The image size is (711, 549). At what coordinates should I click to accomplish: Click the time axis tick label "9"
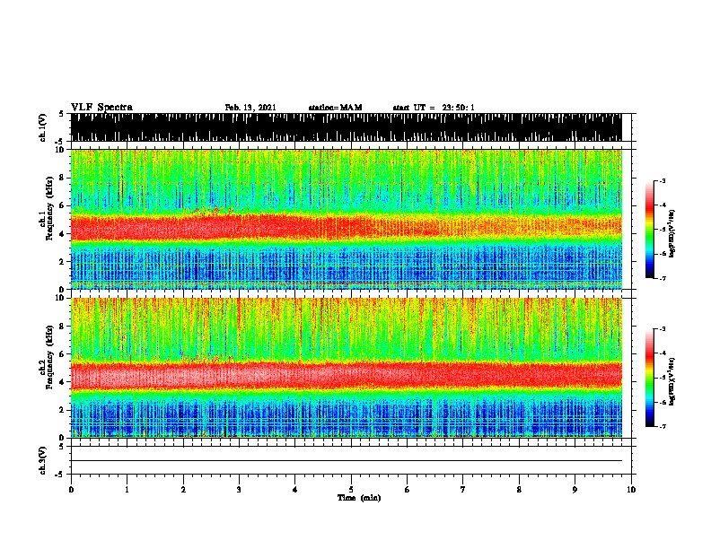pos(575,489)
